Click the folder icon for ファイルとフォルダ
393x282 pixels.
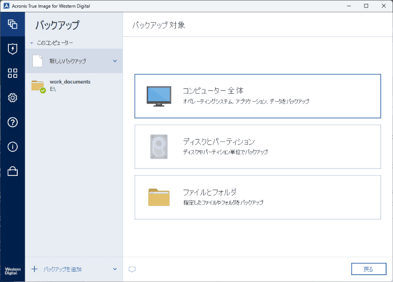coord(159,197)
